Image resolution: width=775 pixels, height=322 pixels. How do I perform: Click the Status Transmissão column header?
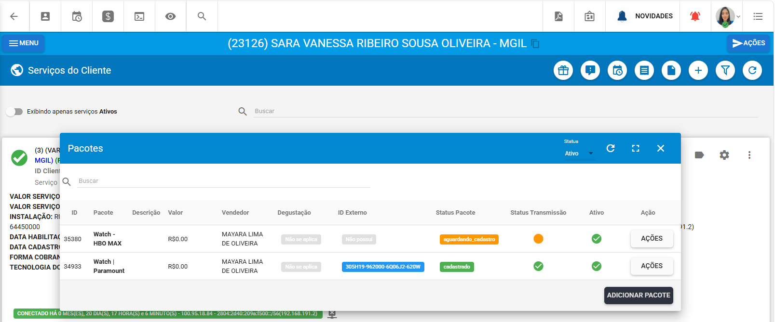[x=538, y=213]
